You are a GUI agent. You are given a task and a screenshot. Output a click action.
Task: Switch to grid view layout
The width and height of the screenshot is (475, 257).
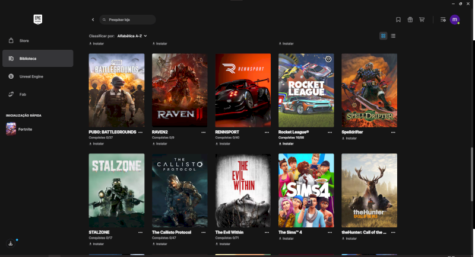click(383, 36)
